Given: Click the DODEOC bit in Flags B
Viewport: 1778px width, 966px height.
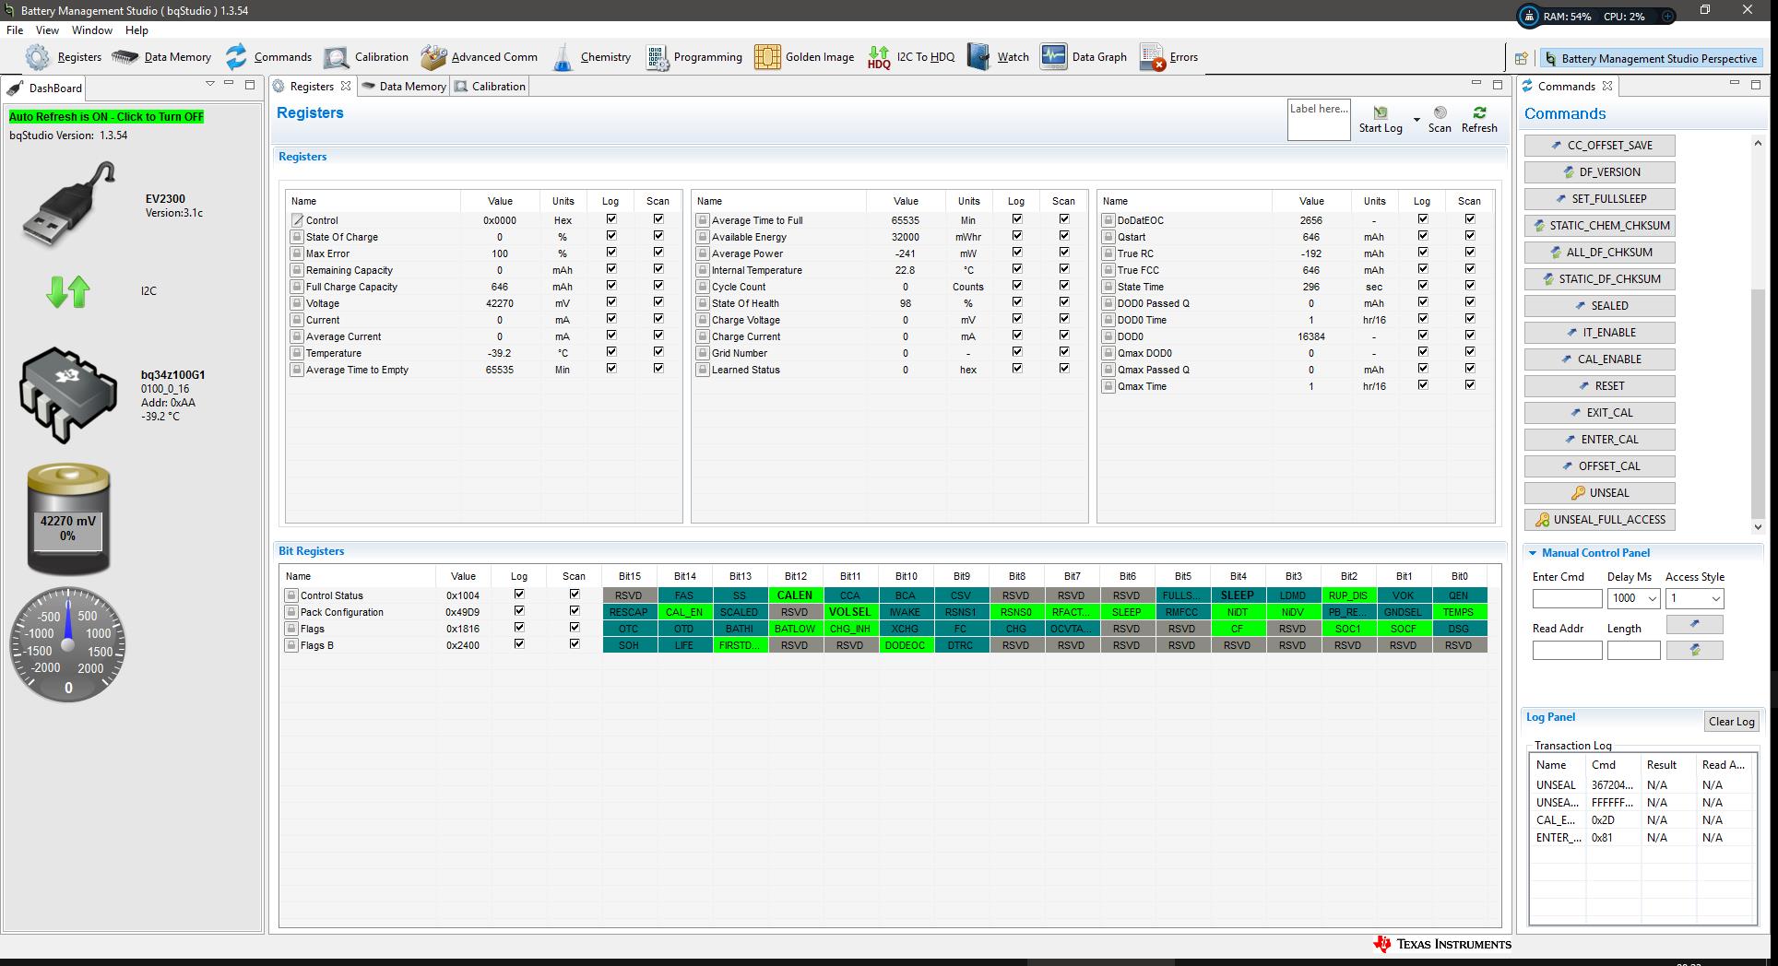Looking at the screenshot, I should 905,645.
